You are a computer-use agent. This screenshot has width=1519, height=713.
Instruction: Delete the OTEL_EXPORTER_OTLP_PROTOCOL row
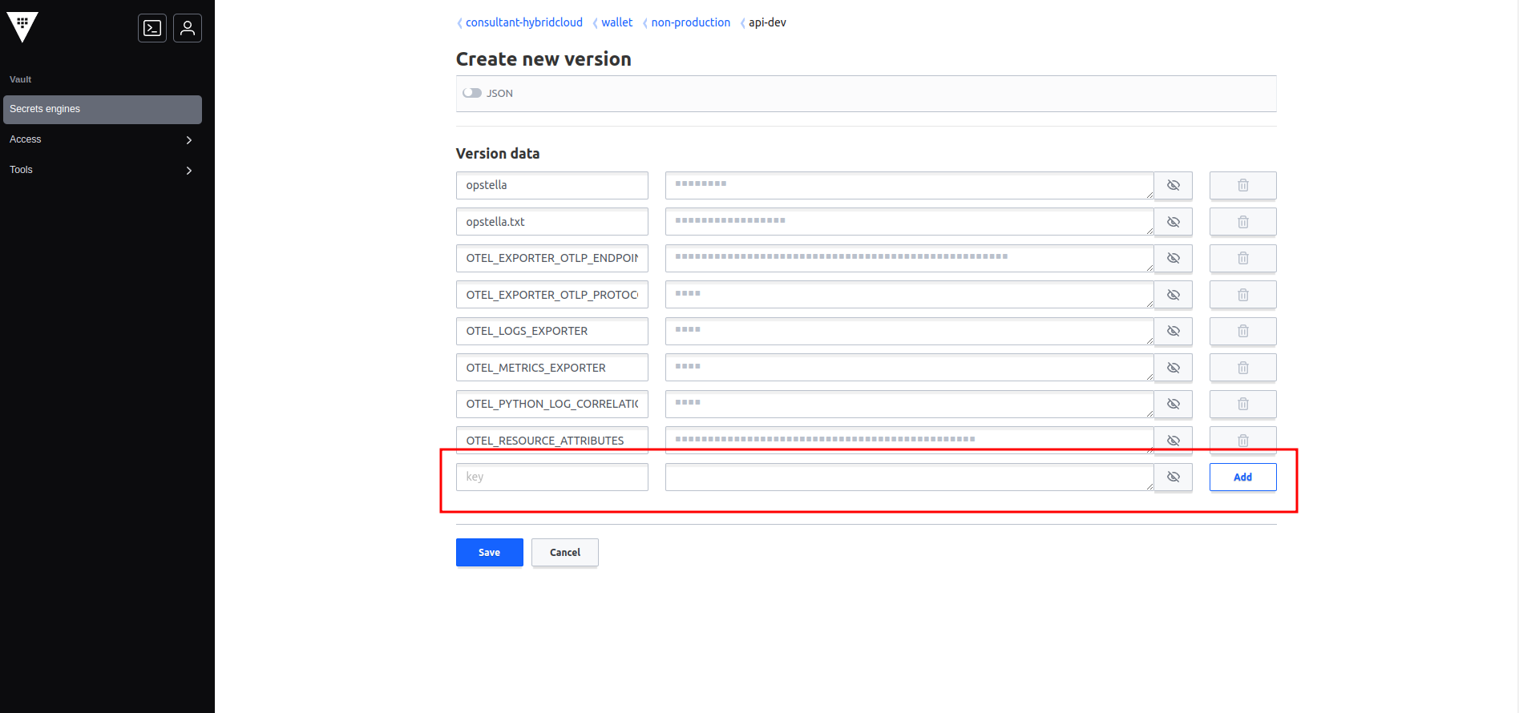click(x=1242, y=295)
